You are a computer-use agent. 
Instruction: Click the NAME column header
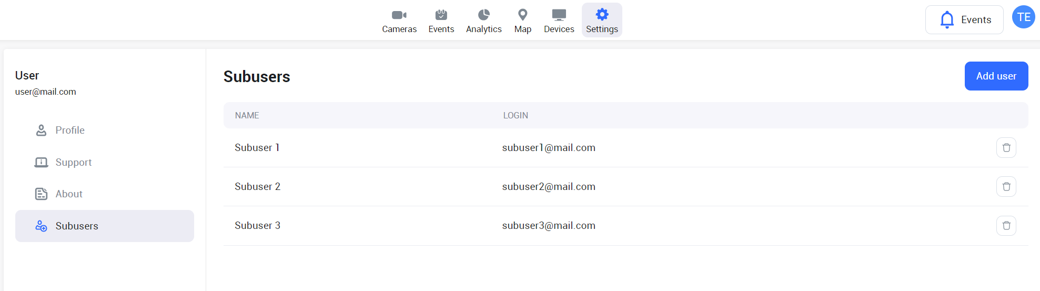click(247, 116)
